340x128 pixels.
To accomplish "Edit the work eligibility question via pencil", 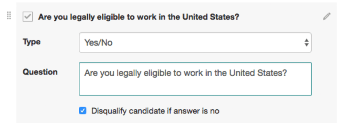I will tap(327, 16).
